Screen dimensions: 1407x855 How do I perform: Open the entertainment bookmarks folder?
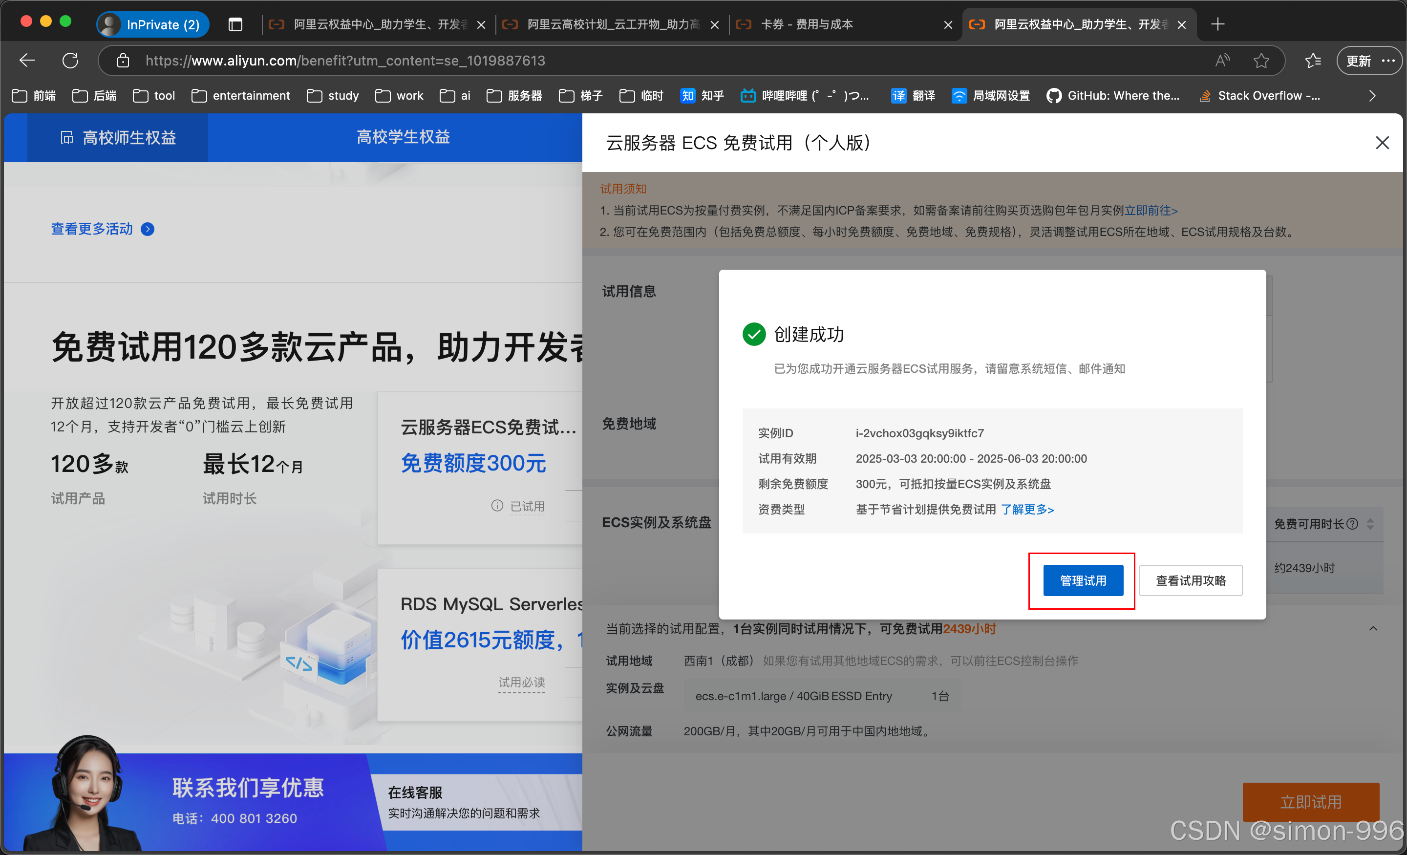tap(241, 95)
